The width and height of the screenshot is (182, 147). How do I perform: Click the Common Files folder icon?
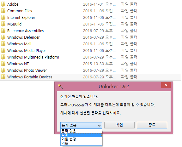point(3,11)
